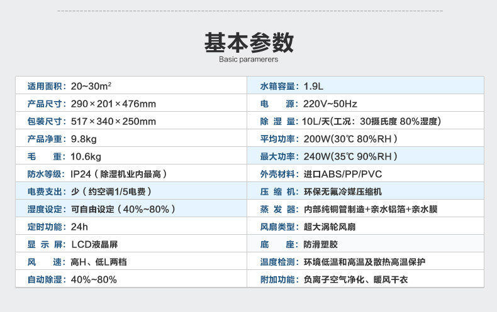Click the 毛重 10.6kg row
The image size is (497, 312).
[x=131, y=156]
